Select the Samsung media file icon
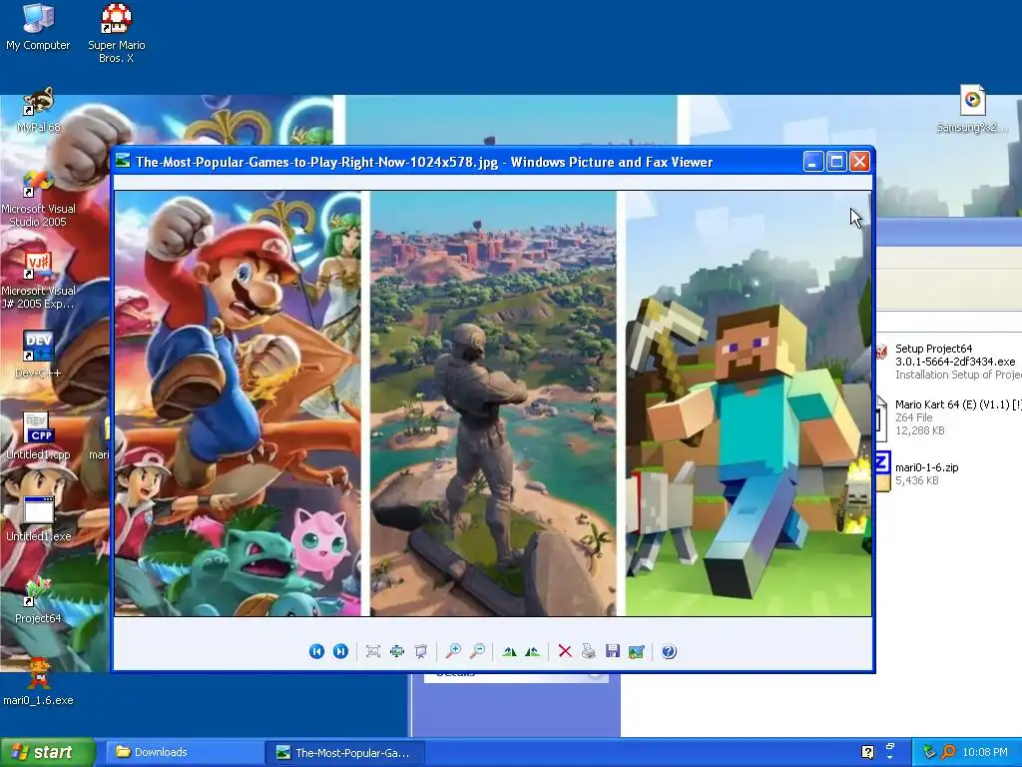 972,110
